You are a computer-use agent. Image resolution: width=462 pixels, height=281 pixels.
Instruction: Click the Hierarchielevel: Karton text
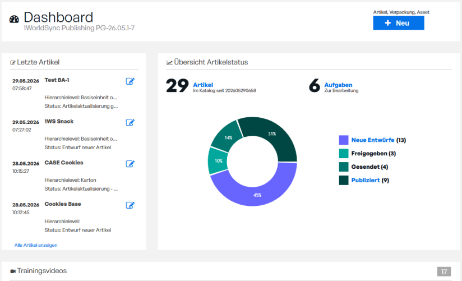(x=71, y=180)
